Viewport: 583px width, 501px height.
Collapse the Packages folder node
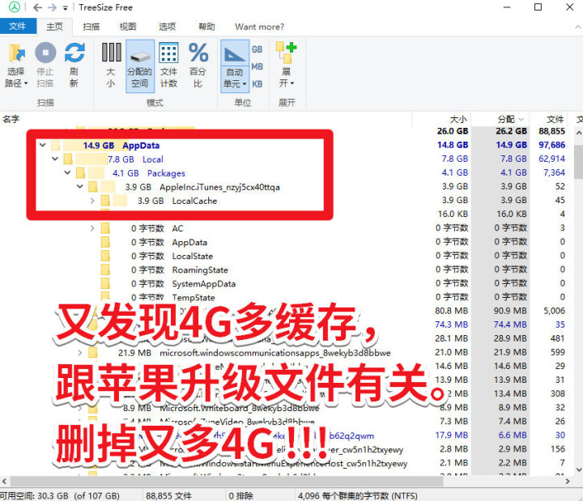pyautogui.click(x=67, y=173)
